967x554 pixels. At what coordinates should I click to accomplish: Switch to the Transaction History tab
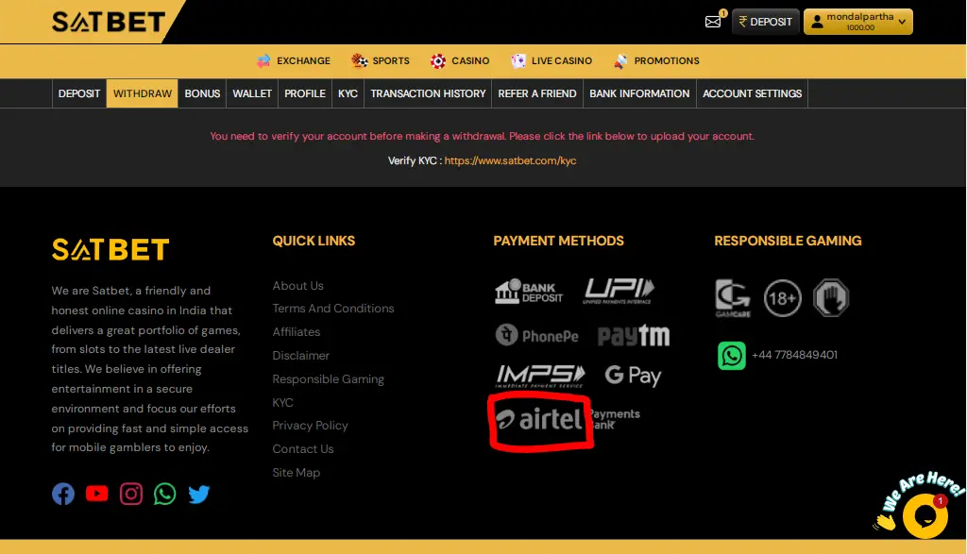428,93
